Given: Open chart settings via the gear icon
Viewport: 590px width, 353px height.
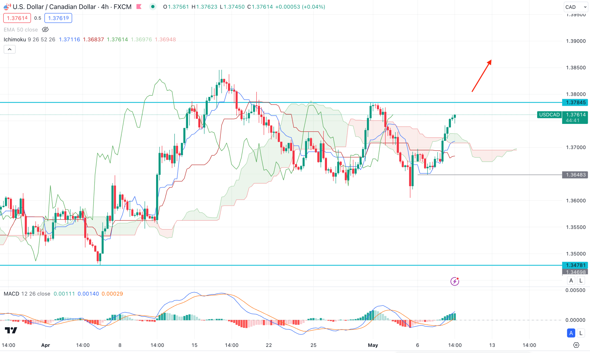Looking at the screenshot, I should click(x=576, y=345).
